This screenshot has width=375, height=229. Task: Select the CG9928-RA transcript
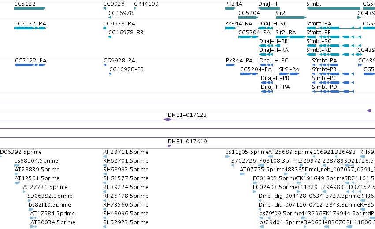coord(104,28)
